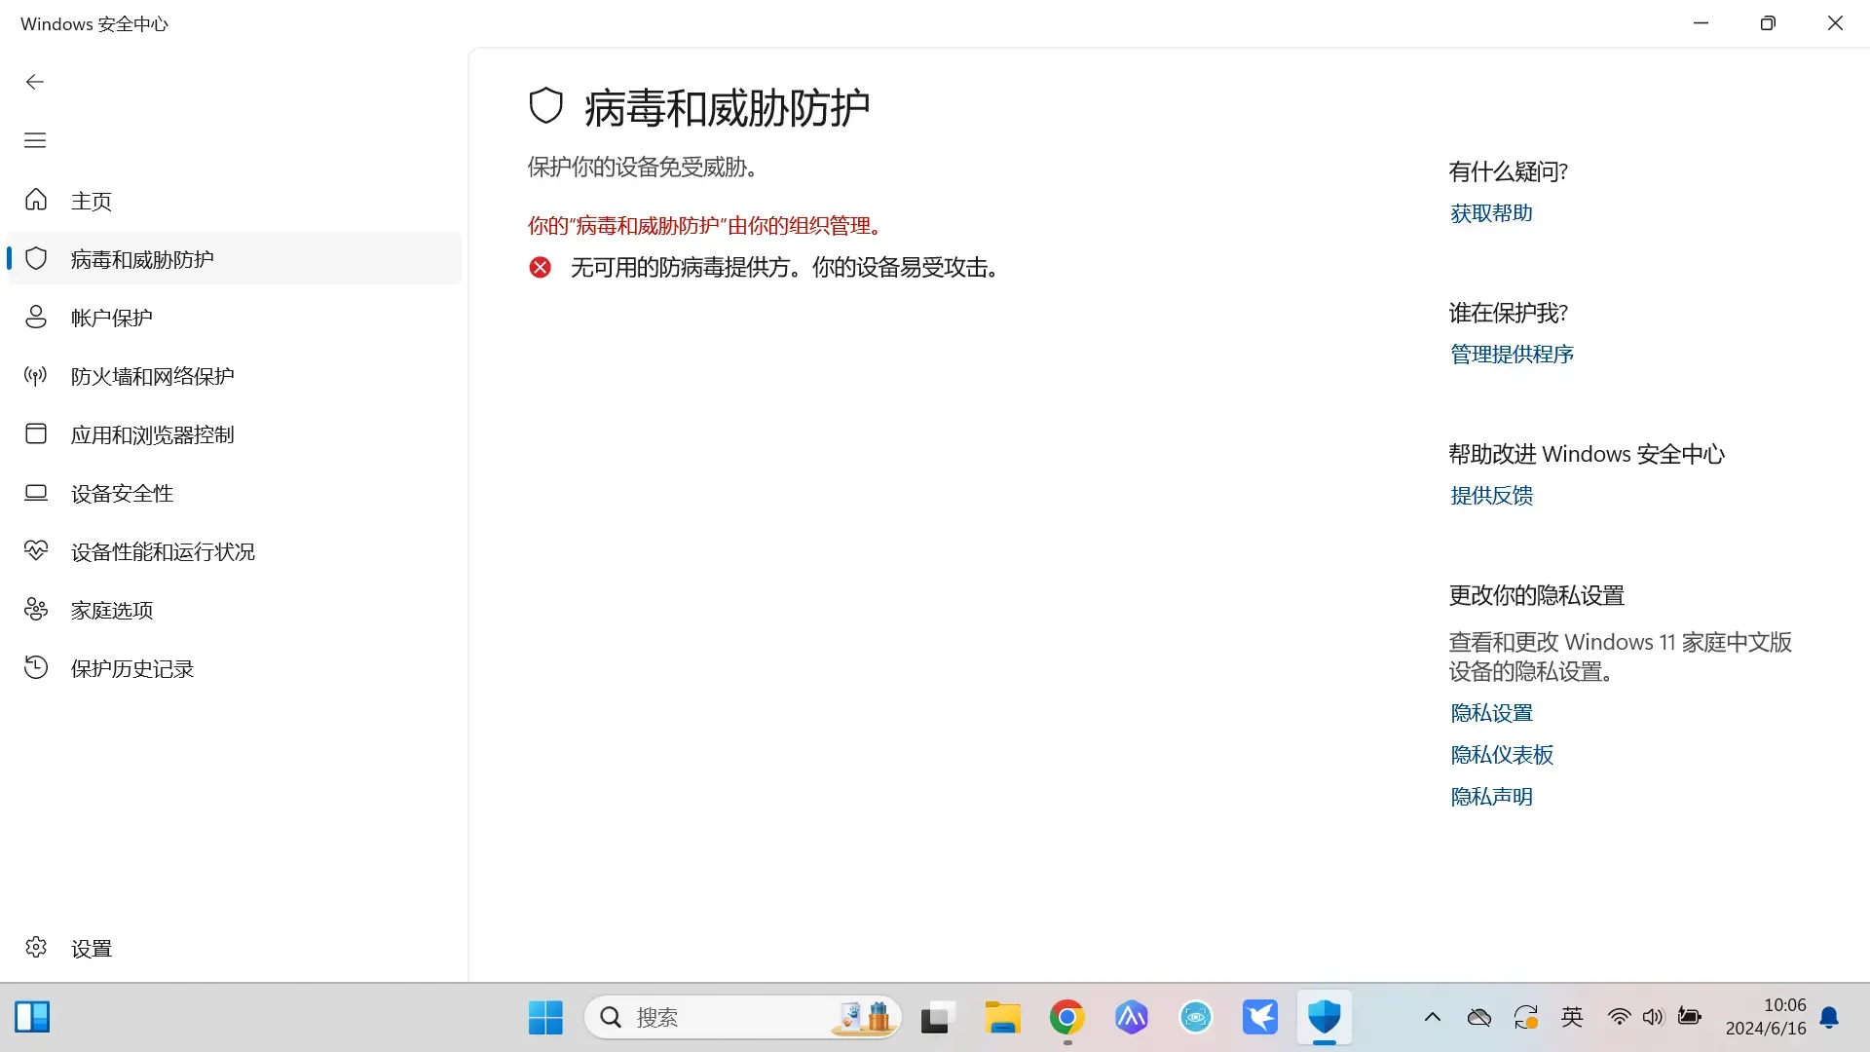Click the OneDrive cloud tray icon
This screenshot has width=1870, height=1052.
point(1478,1017)
